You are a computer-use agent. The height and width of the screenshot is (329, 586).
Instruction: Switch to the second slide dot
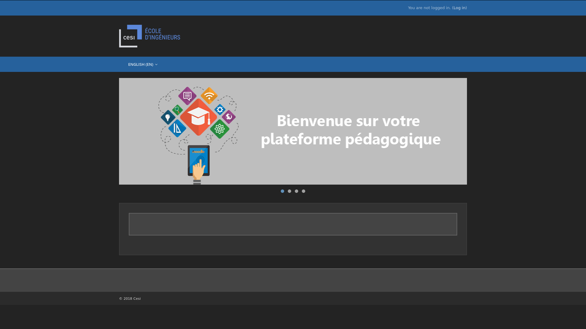(x=289, y=191)
